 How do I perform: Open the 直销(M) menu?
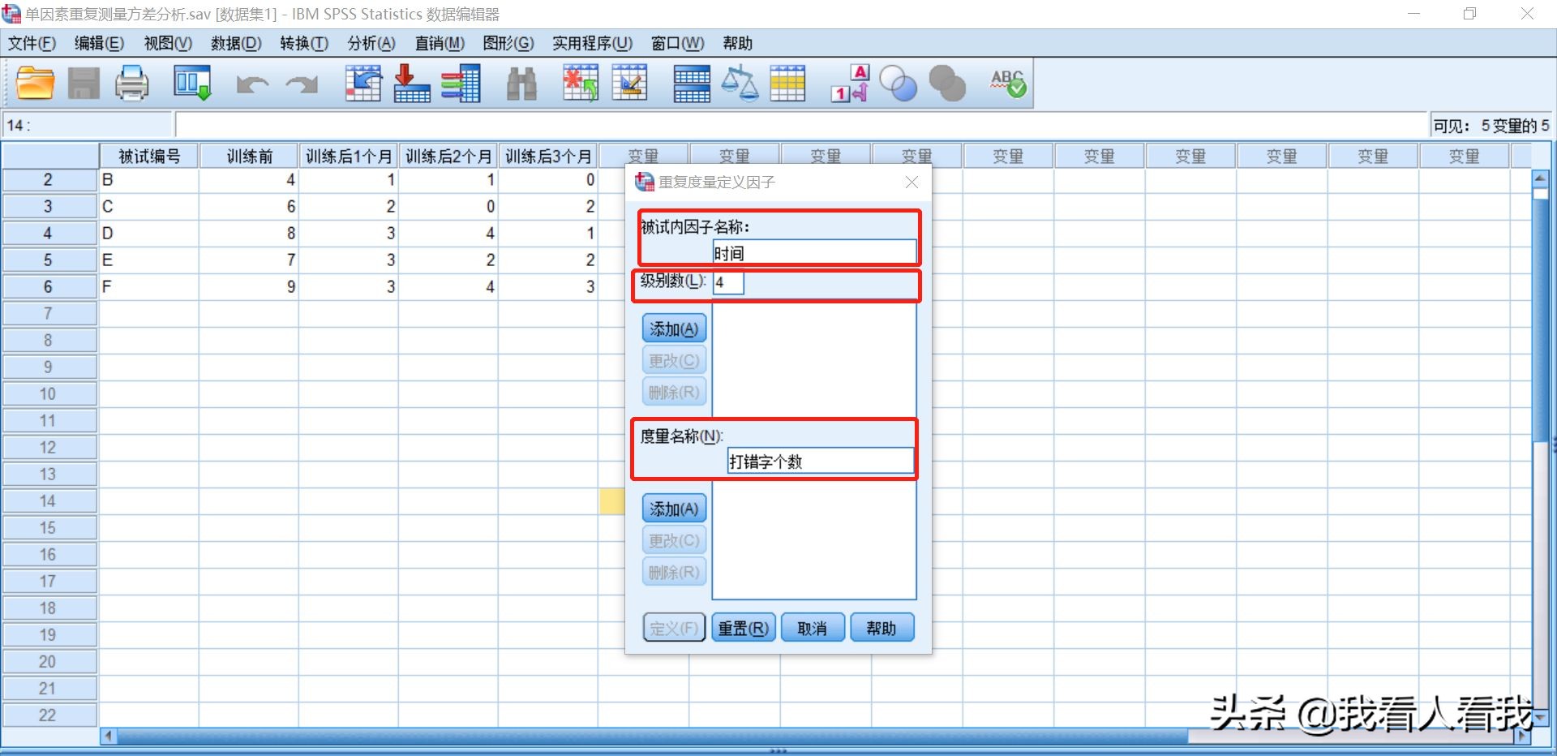(440, 44)
